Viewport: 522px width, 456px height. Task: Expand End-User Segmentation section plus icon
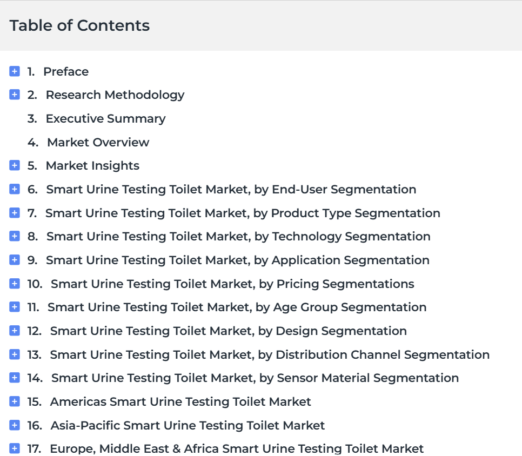[14, 189]
